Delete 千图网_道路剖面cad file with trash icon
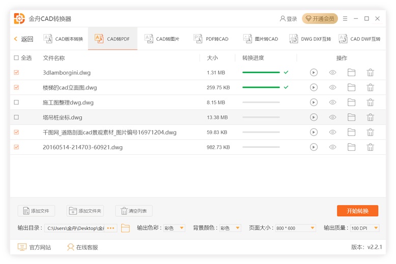The width and height of the screenshot is (396, 264). [x=370, y=132]
